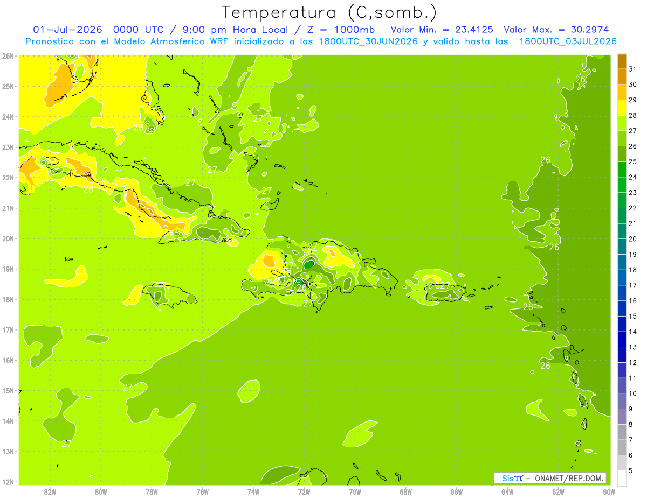Click the 12N latitude axis label

click(x=8, y=482)
